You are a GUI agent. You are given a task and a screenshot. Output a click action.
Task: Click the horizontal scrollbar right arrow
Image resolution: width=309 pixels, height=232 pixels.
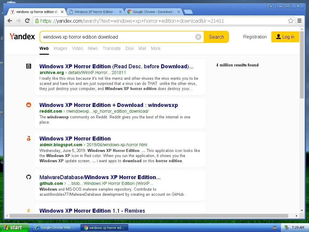[x=297, y=216]
